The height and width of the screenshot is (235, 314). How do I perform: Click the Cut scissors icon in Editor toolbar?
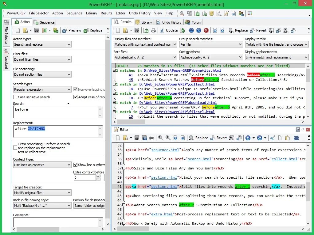(273, 138)
